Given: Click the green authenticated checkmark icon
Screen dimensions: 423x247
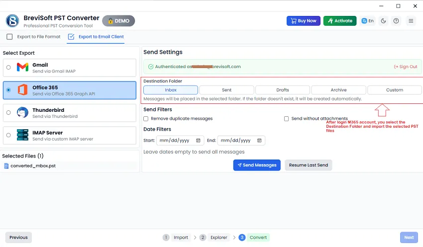Looking at the screenshot, I should (151, 67).
